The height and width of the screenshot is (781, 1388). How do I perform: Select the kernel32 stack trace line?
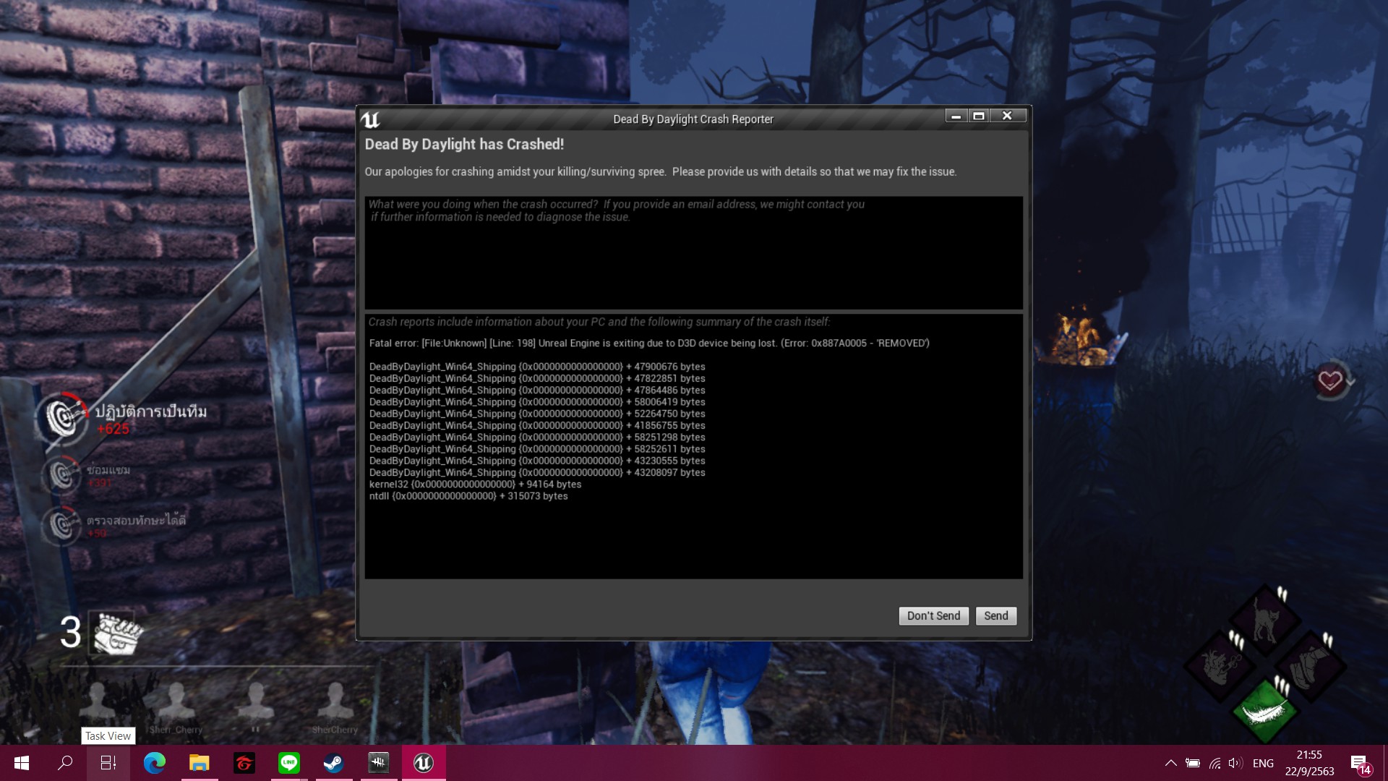(475, 484)
